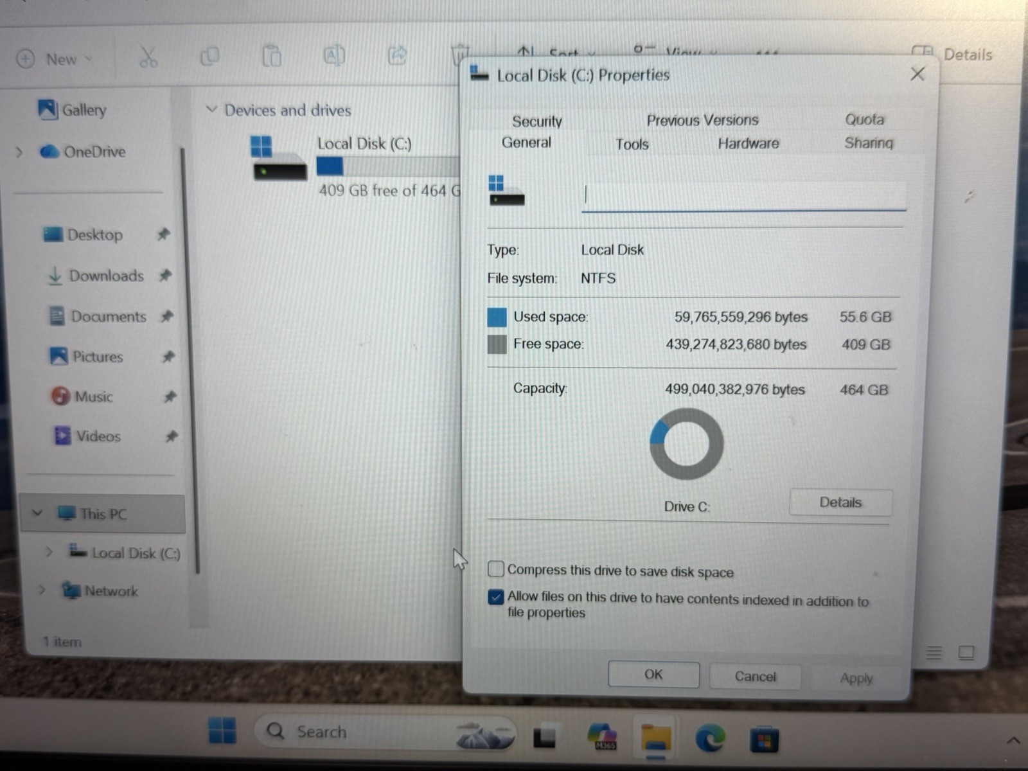Switch to the Security tab

(537, 121)
